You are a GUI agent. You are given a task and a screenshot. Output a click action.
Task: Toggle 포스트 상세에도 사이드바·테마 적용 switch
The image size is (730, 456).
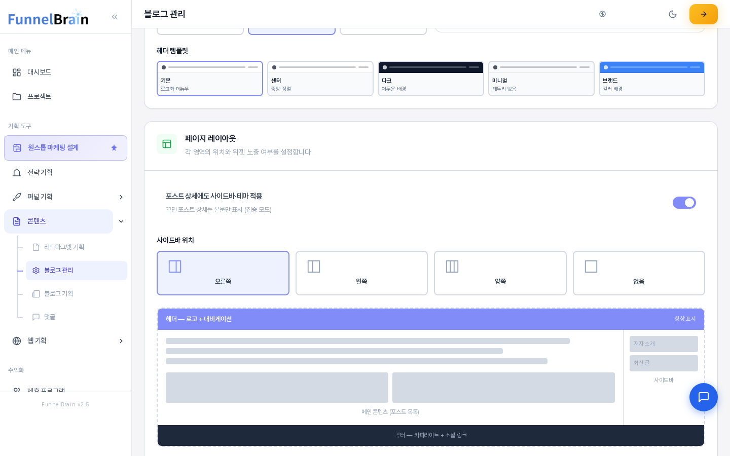click(x=684, y=203)
